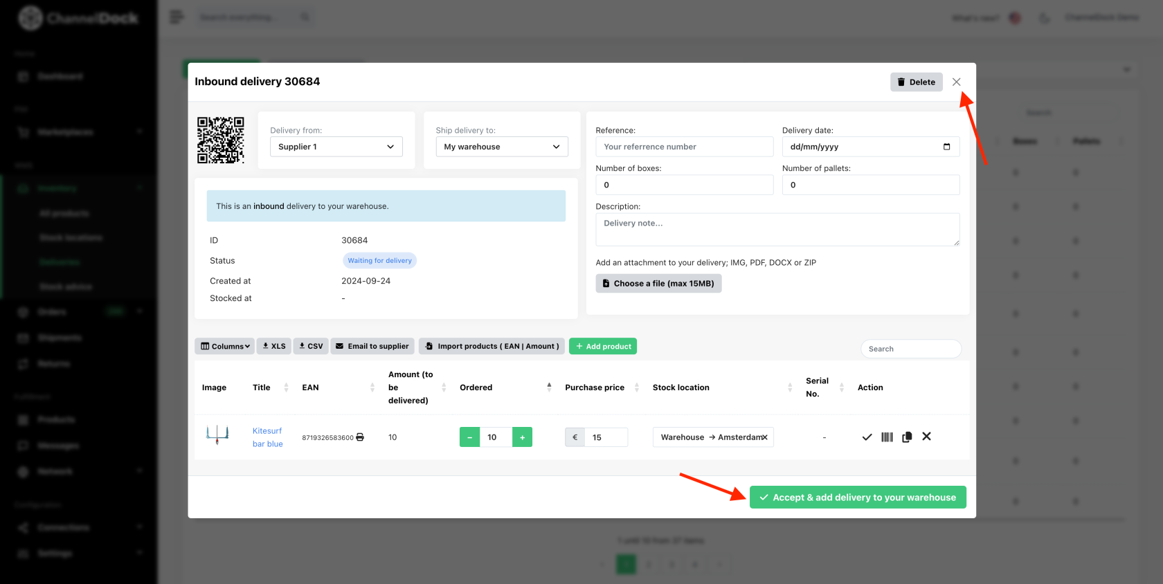
Task: Click the QR code image
Action: pyautogui.click(x=221, y=140)
